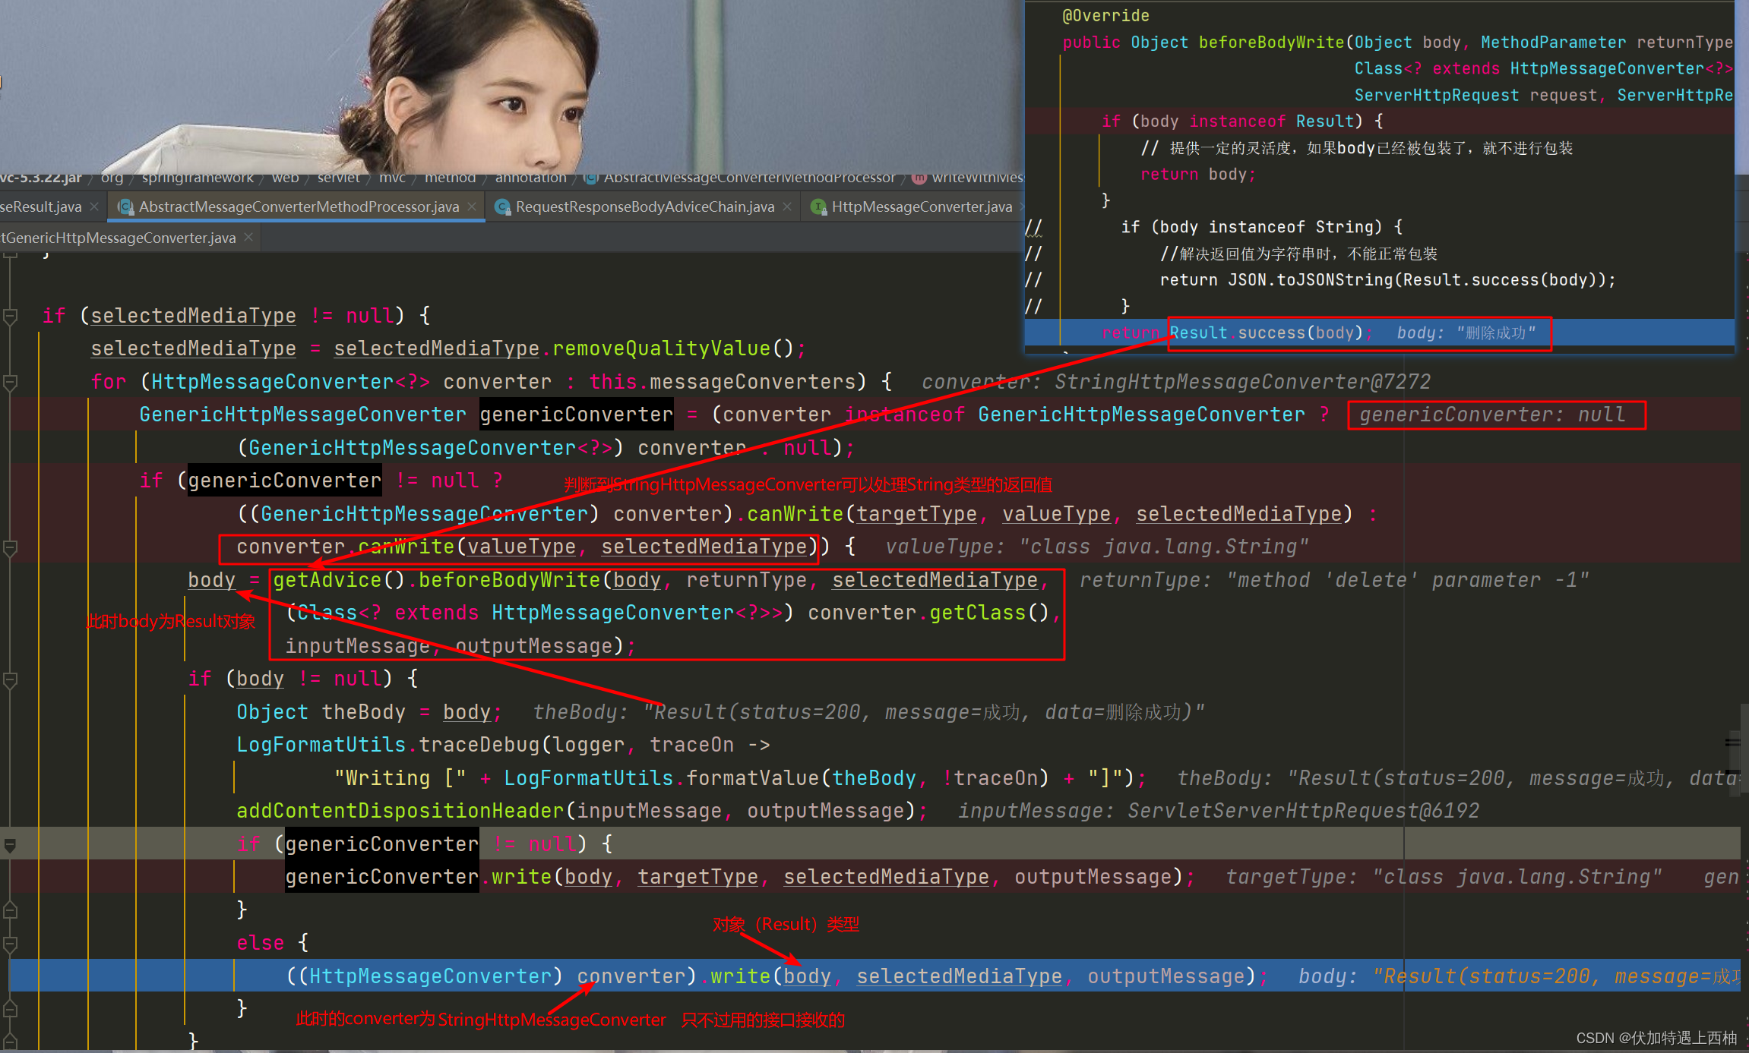This screenshot has height=1053, width=1749.
Task: Close the RequestResponseBodyAdviceChain.java tab
Action: coord(787,207)
